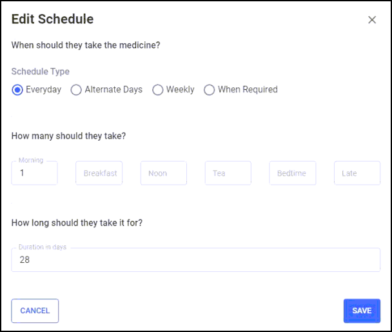Focus the Bedtime dose input
The image size is (392, 332).
click(293, 173)
